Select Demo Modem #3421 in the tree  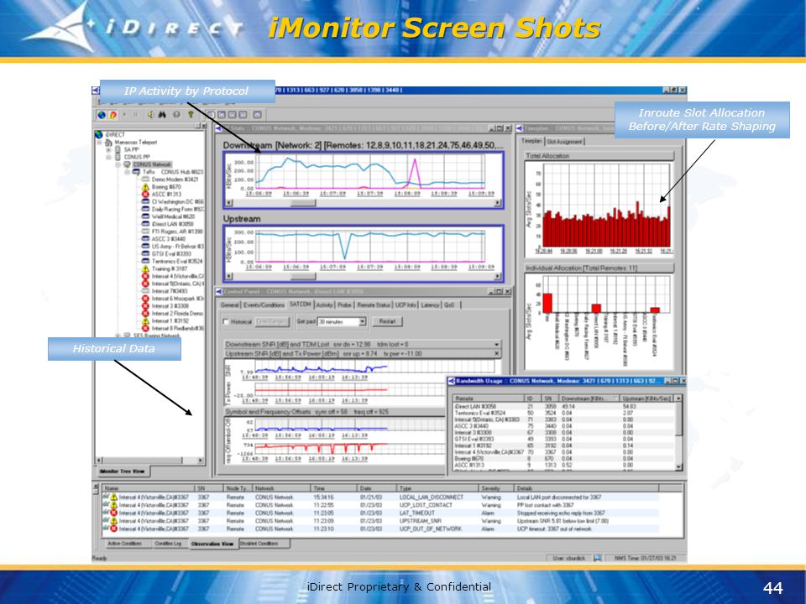click(x=175, y=180)
